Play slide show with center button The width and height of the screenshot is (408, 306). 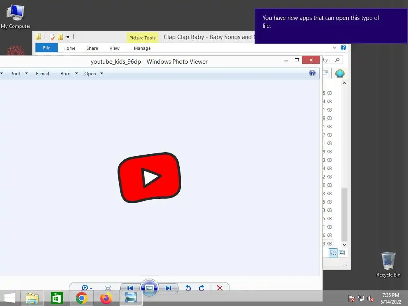click(x=149, y=288)
